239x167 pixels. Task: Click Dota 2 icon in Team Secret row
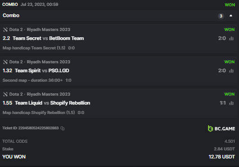point(5,30)
